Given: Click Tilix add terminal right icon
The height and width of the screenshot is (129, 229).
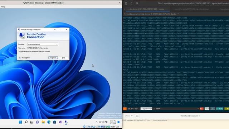Looking at the screenshot, I should 131,3.
